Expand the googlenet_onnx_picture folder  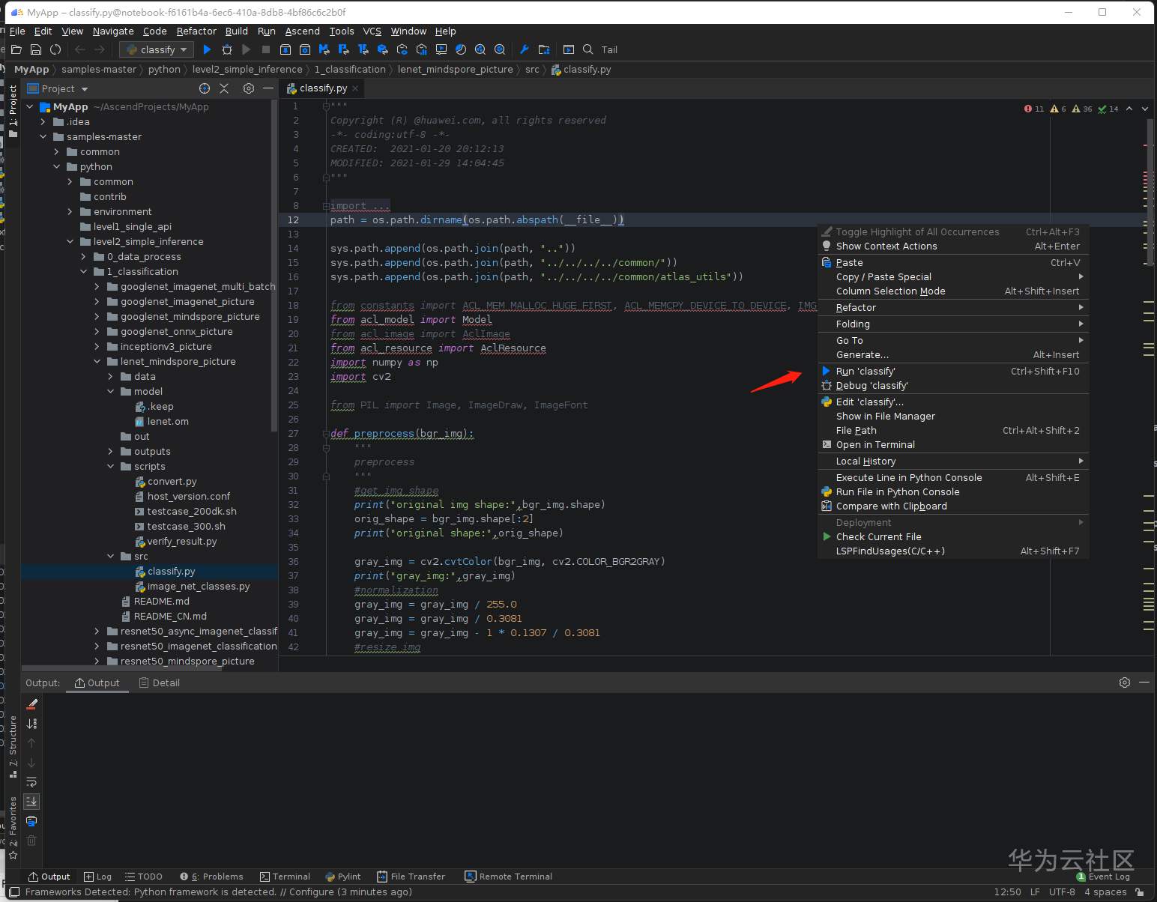[x=97, y=332]
